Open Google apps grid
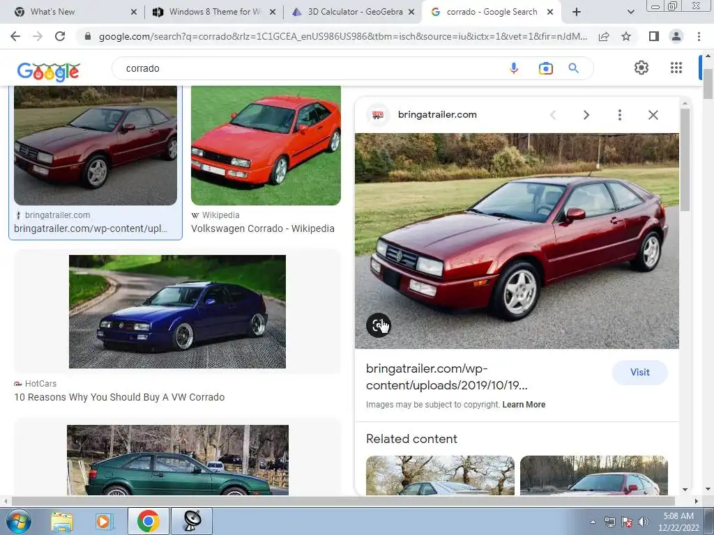The width and height of the screenshot is (714, 535). coord(676,68)
